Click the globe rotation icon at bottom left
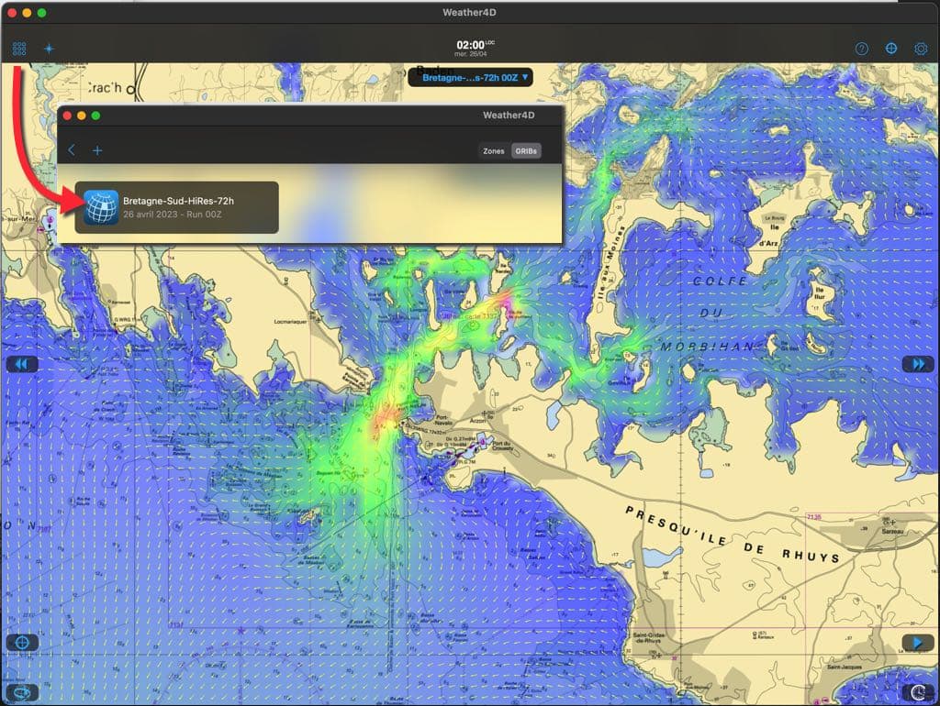The image size is (940, 706). coord(22,692)
